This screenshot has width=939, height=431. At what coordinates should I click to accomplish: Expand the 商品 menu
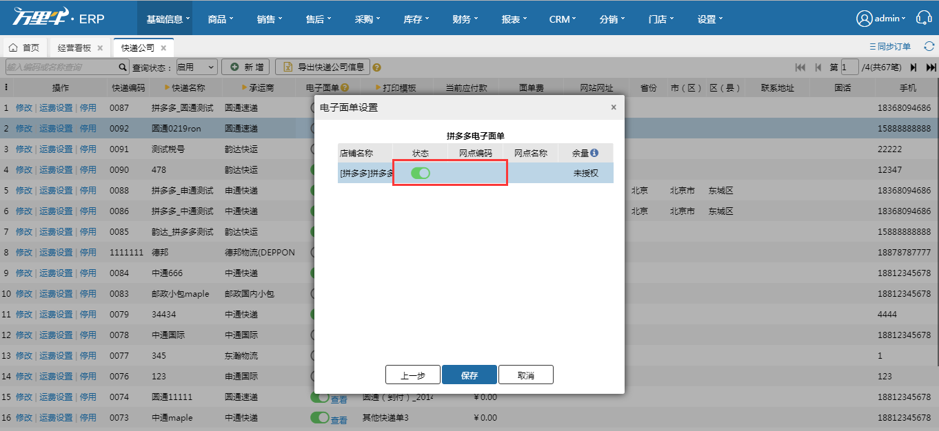221,19
